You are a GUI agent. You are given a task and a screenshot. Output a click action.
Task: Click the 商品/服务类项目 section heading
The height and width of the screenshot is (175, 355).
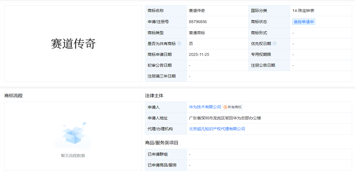point(162,143)
